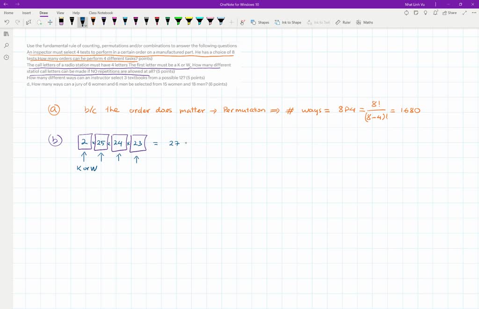
Task: Toggle the Draw with Touch mode
Action: coord(50,22)
